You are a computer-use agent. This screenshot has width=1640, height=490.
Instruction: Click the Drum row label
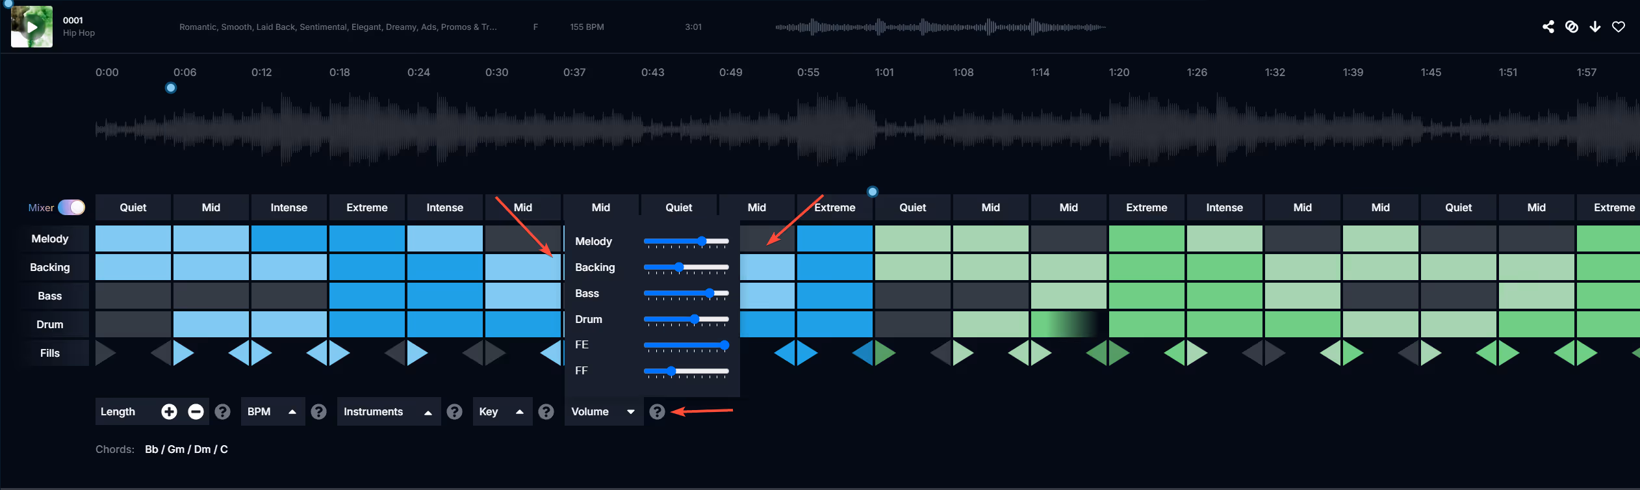(50, 324)
